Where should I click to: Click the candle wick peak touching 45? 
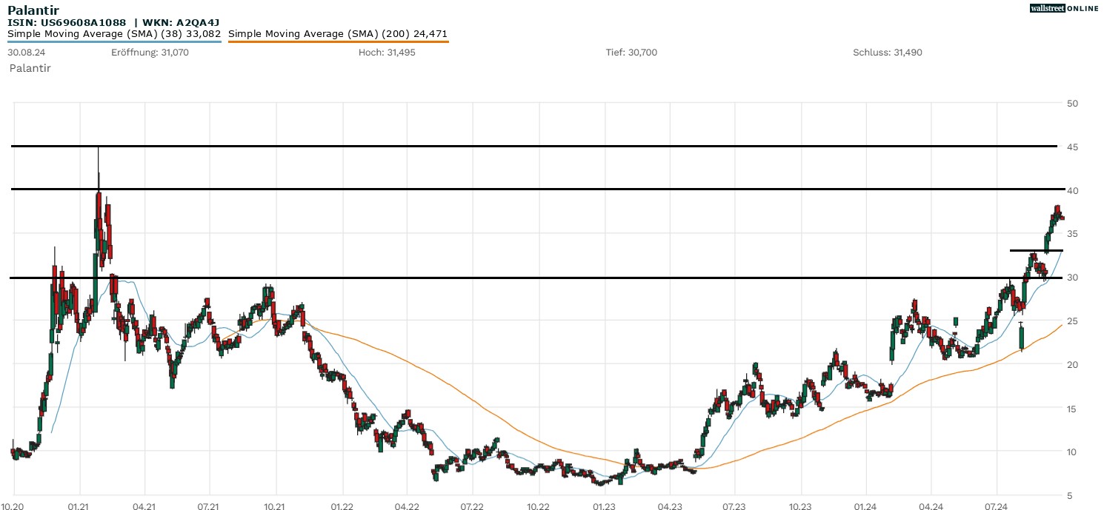98,150
